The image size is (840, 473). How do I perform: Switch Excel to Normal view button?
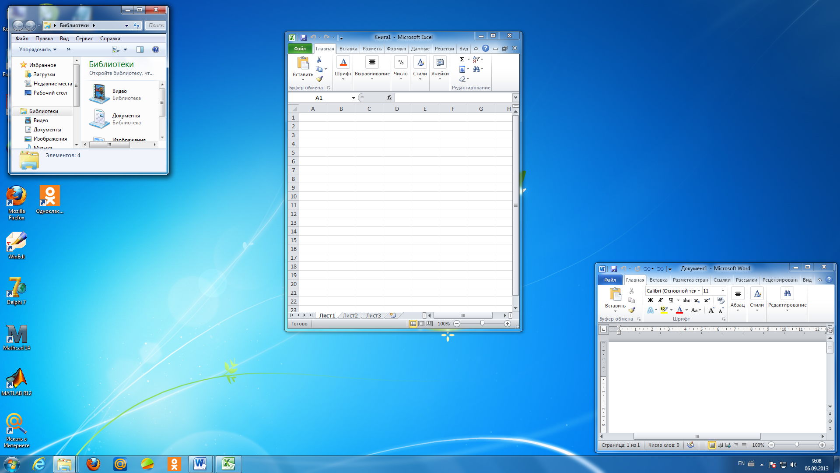pyautogui.click(x=413, y=324)
